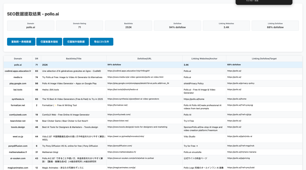Screen dimensions: 306x170
Task: Select the pollo.ai domain cell in table
Action: [x=18, y=65]
